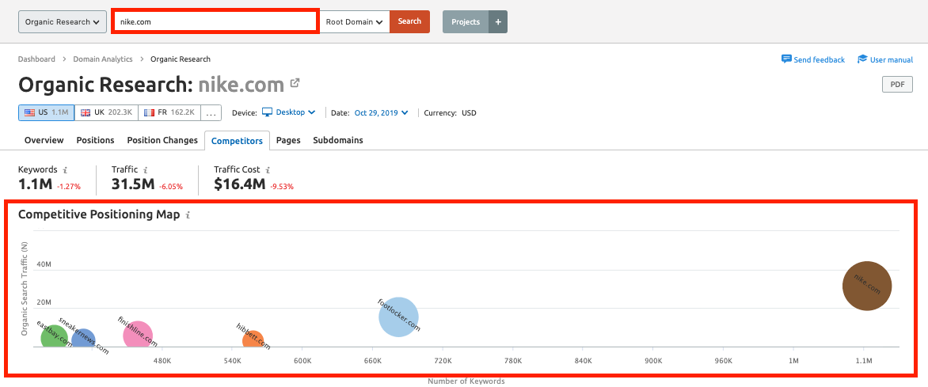Click the orange Search button
928x387 pixels.
tap(409, 22)
